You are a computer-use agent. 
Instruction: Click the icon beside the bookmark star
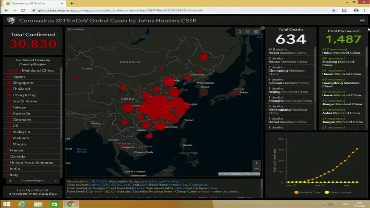point(344,10)
